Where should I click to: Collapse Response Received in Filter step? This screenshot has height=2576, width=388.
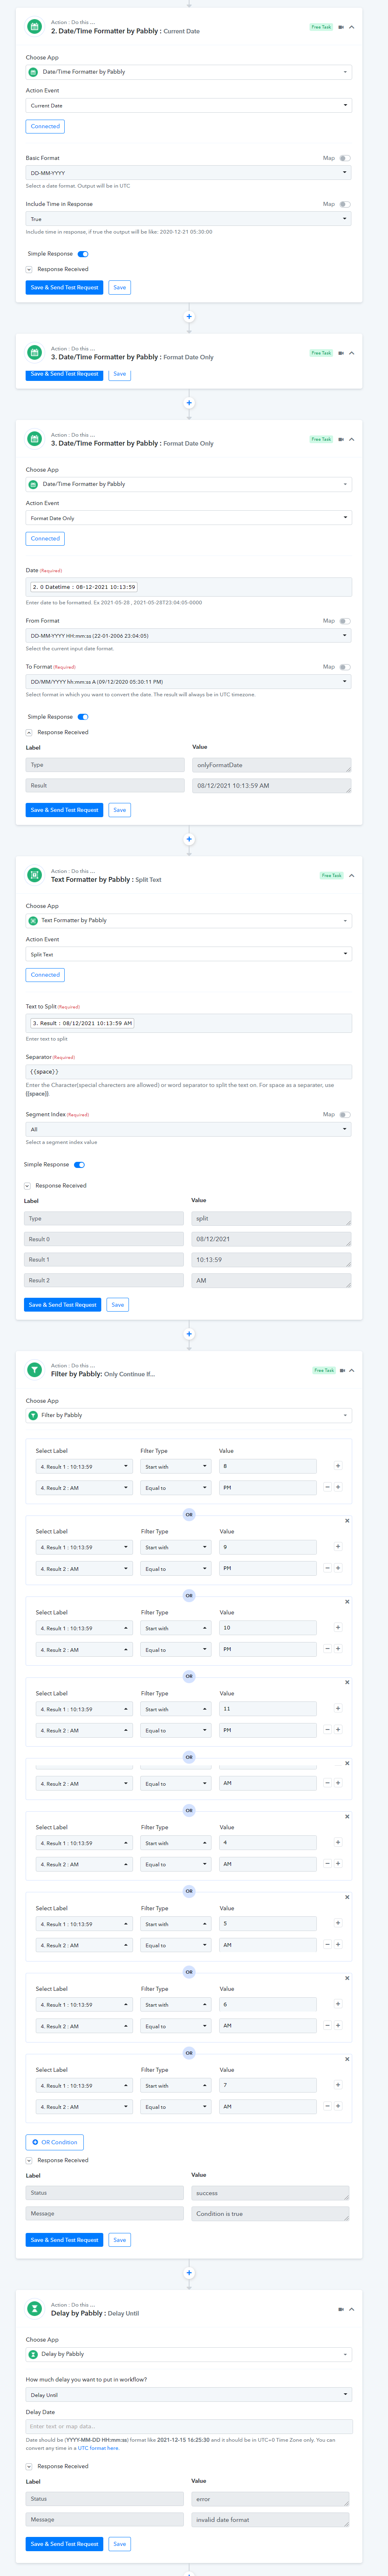pos(29,2160)
